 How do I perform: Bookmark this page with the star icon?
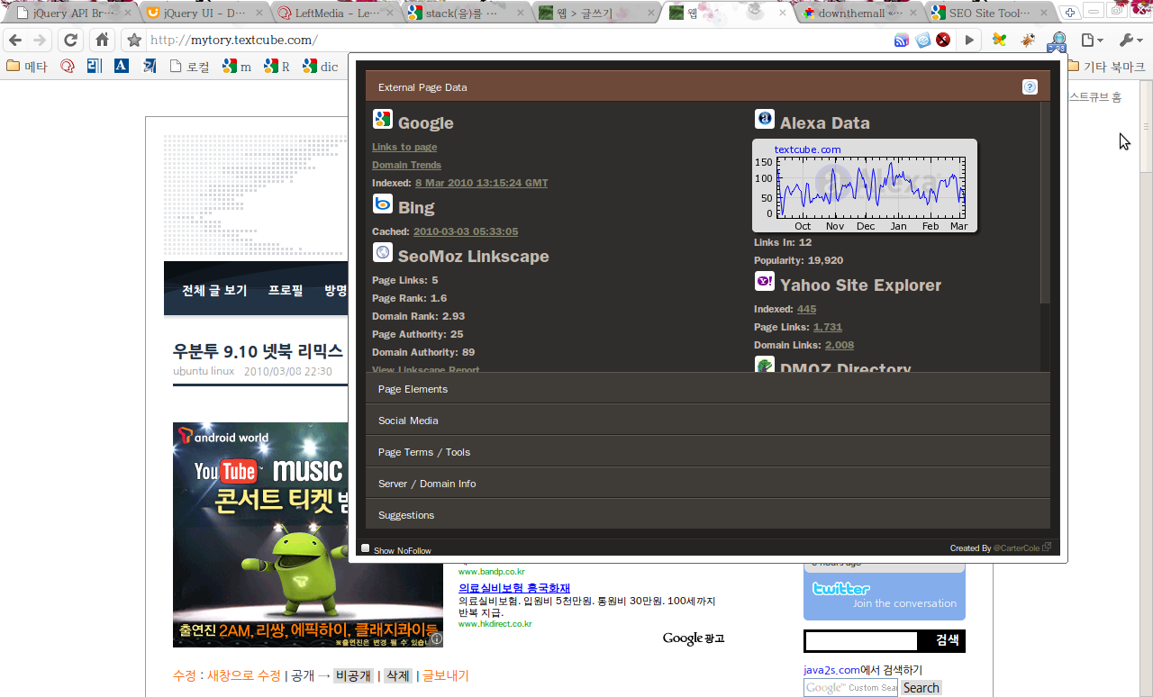point(134,41)
